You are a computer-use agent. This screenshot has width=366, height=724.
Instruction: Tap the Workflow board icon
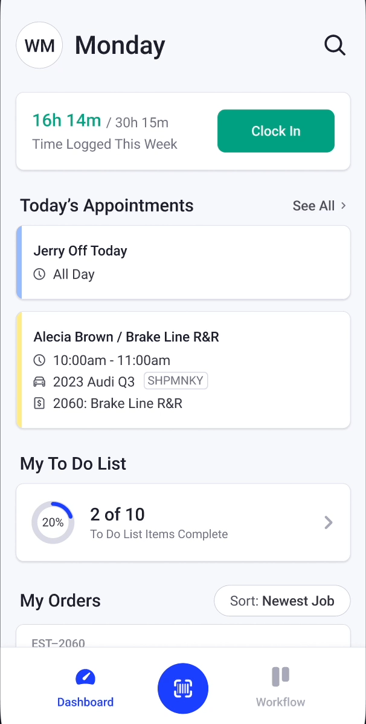point(280,677)
